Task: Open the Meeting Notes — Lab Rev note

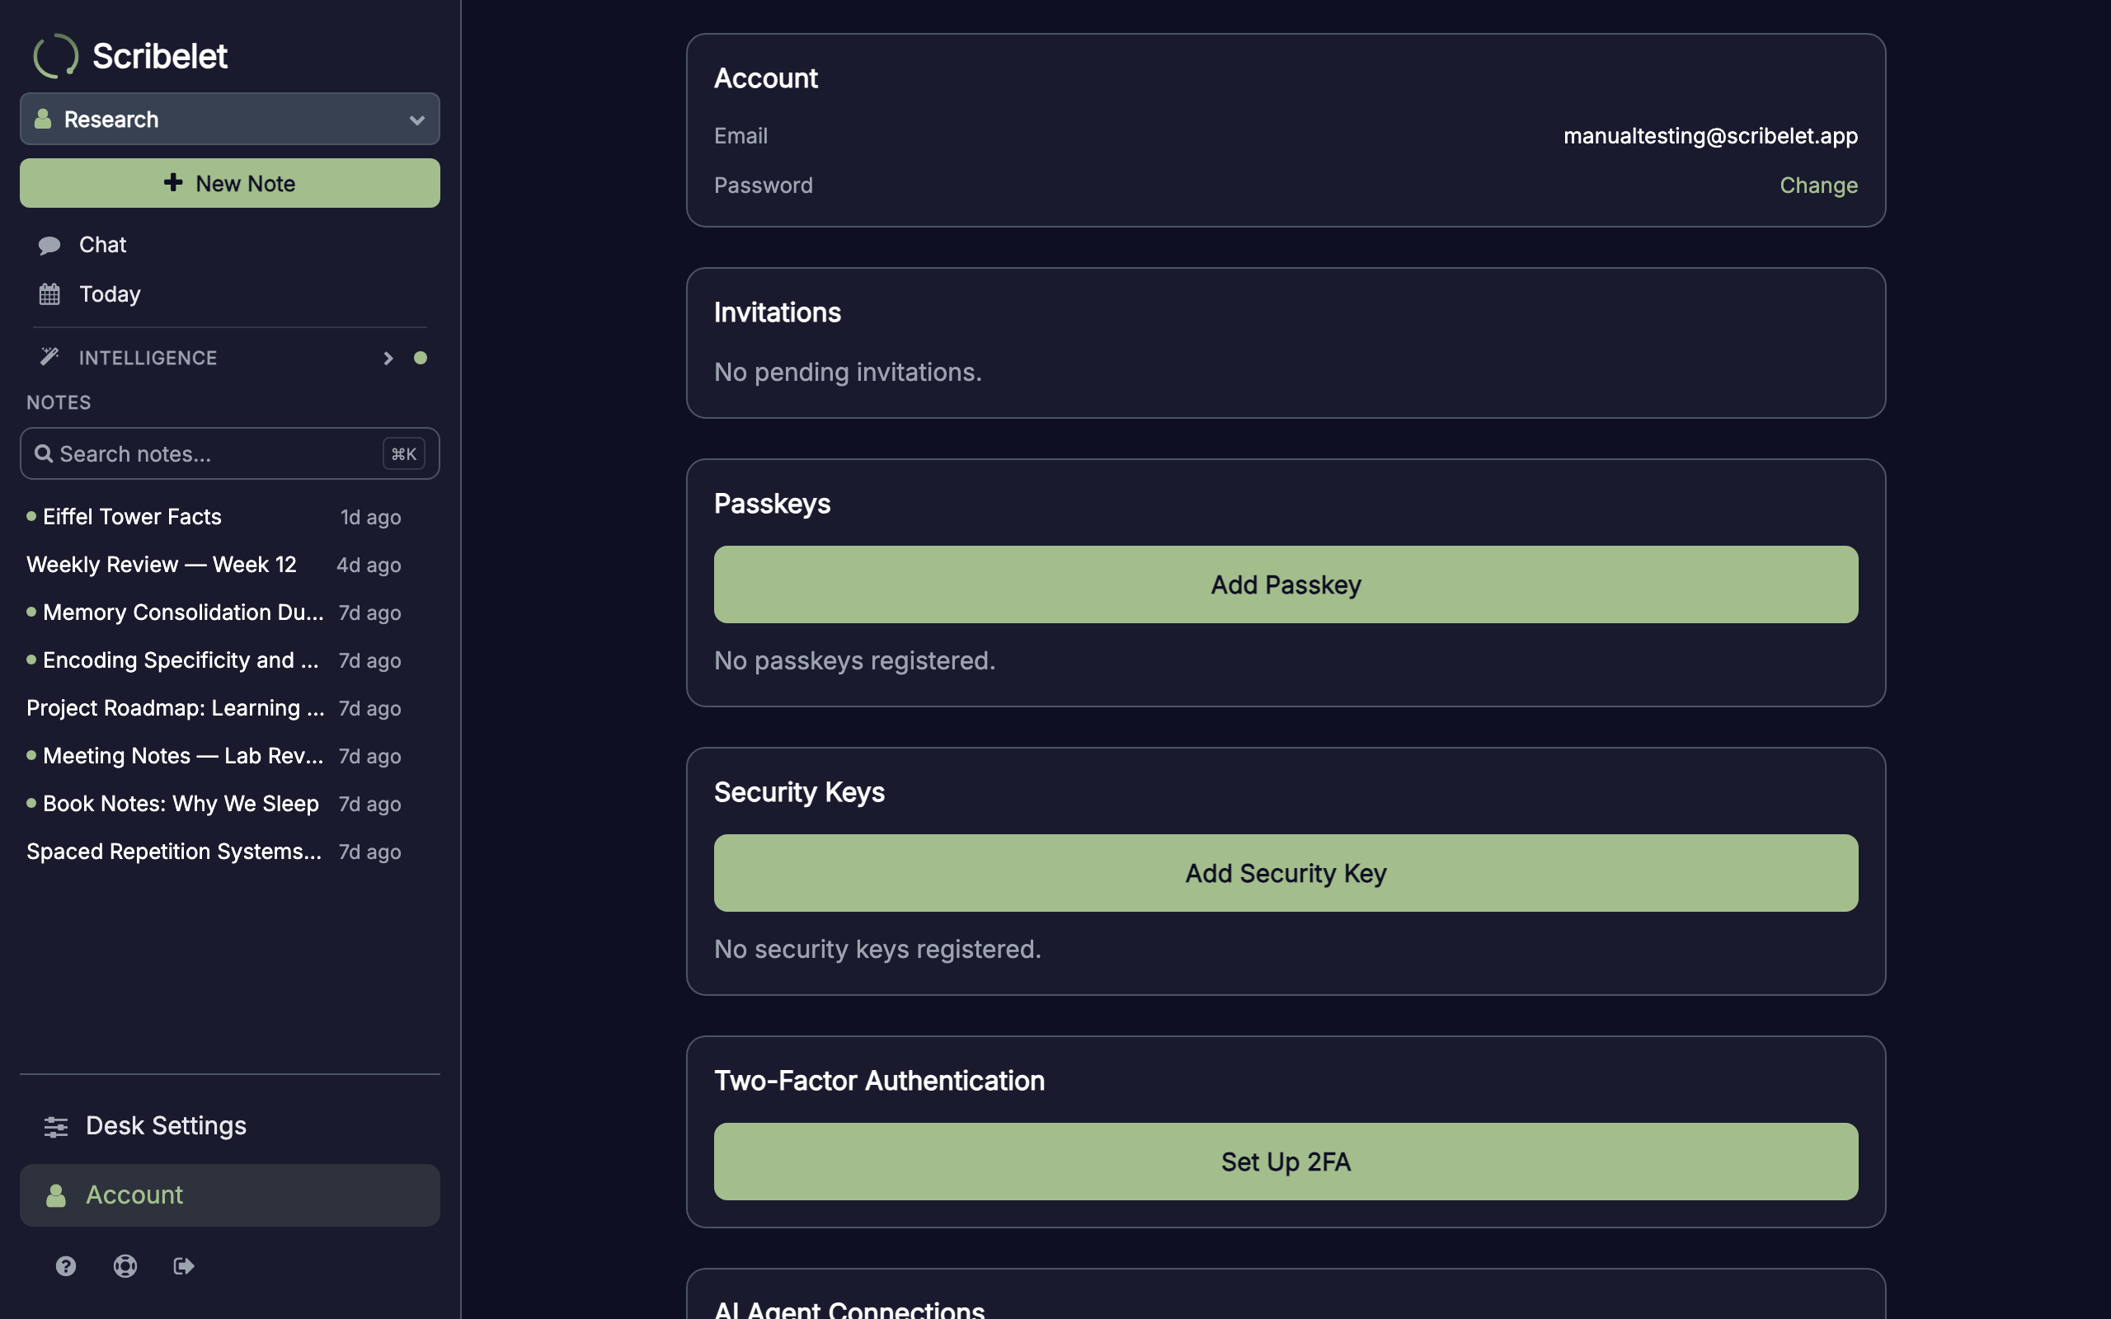Action: tap(214, 756)
